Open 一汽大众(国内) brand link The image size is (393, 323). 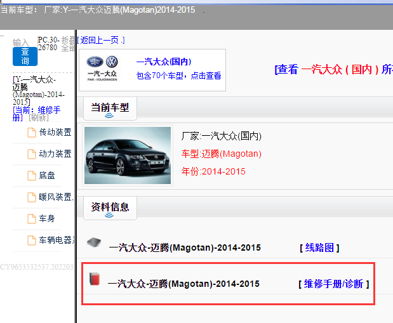pos(164,62)
